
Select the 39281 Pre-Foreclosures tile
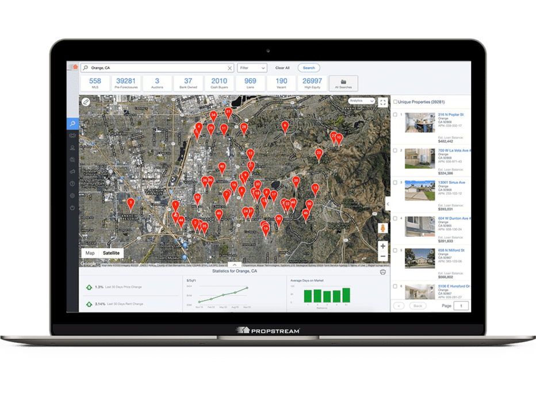click(x=126, y=83)
